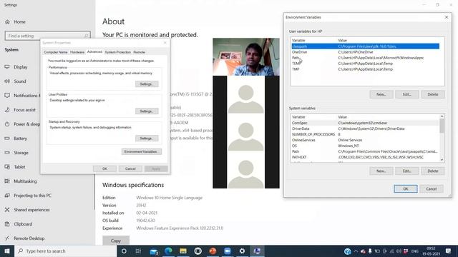Click New under User variables
This screenshot has width=458, height=257.
click(381, 94)
